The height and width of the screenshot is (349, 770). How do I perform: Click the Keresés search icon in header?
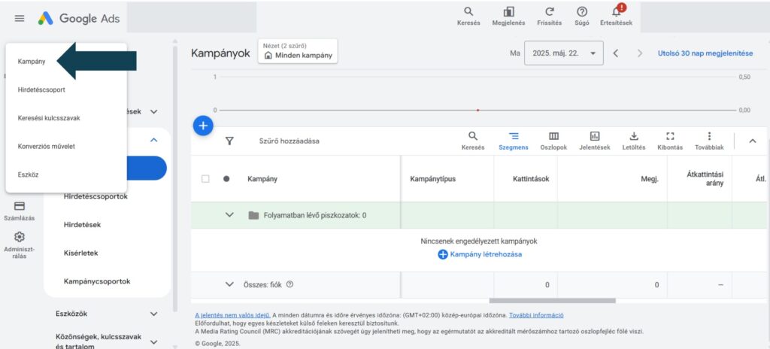468,15
